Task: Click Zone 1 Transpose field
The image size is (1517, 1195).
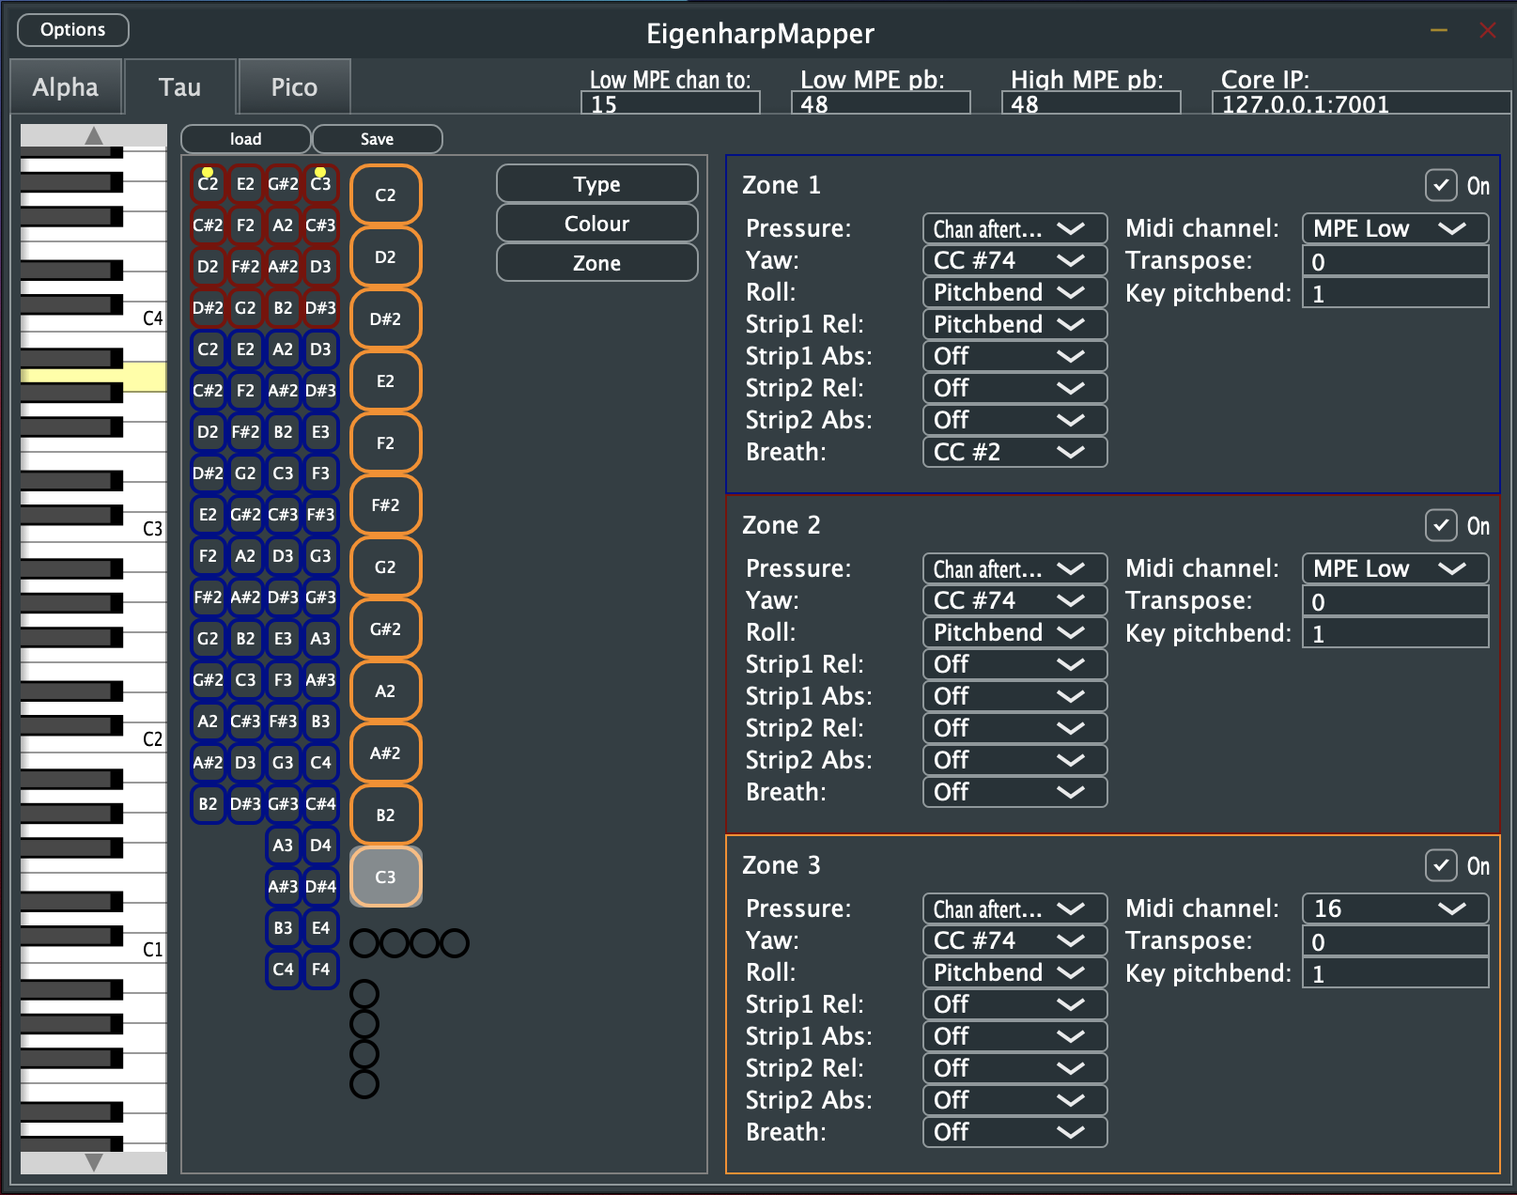Action: pos(1395,262)
